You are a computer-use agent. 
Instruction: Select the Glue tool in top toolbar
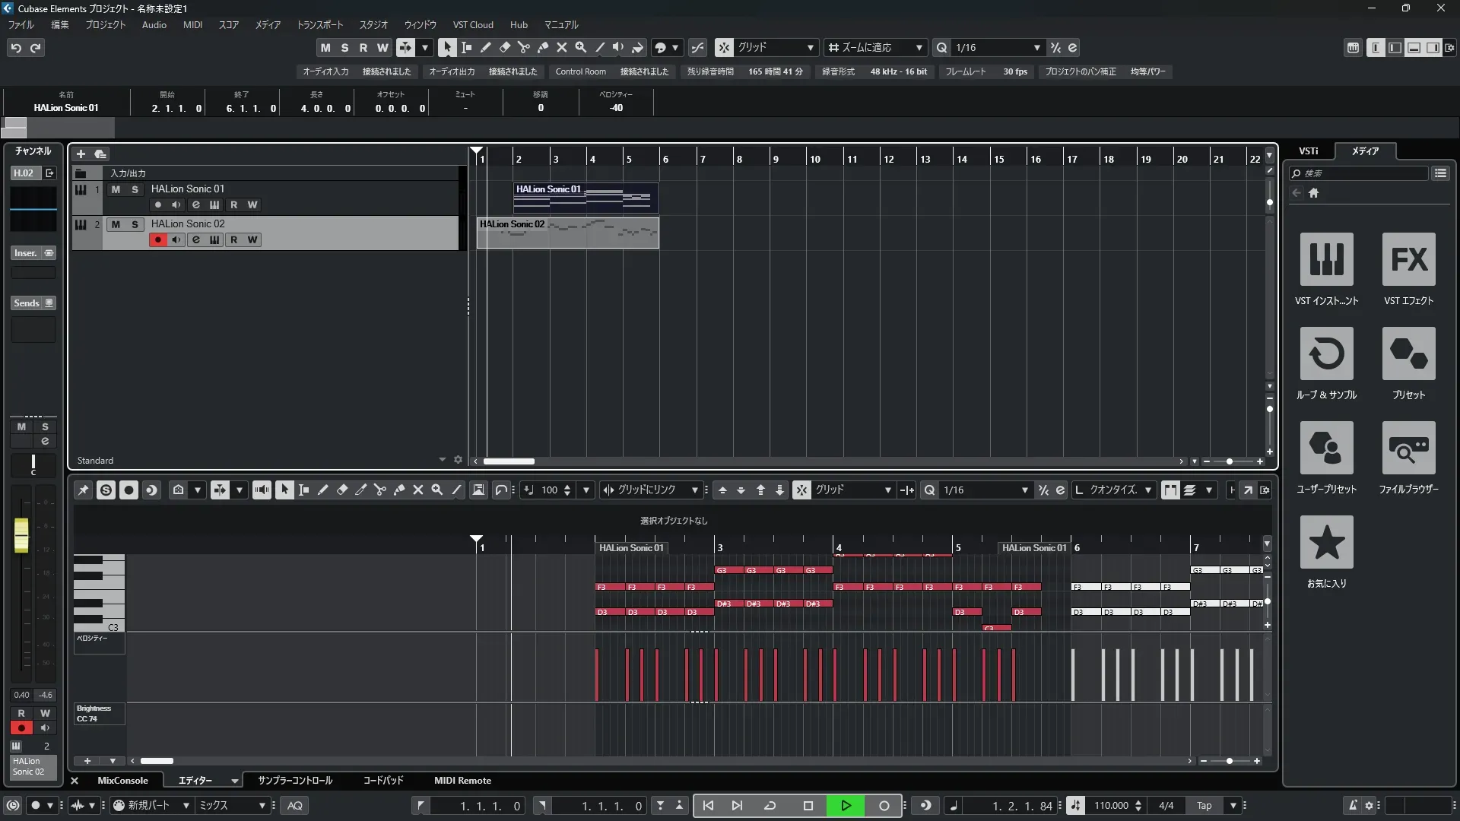543,47
